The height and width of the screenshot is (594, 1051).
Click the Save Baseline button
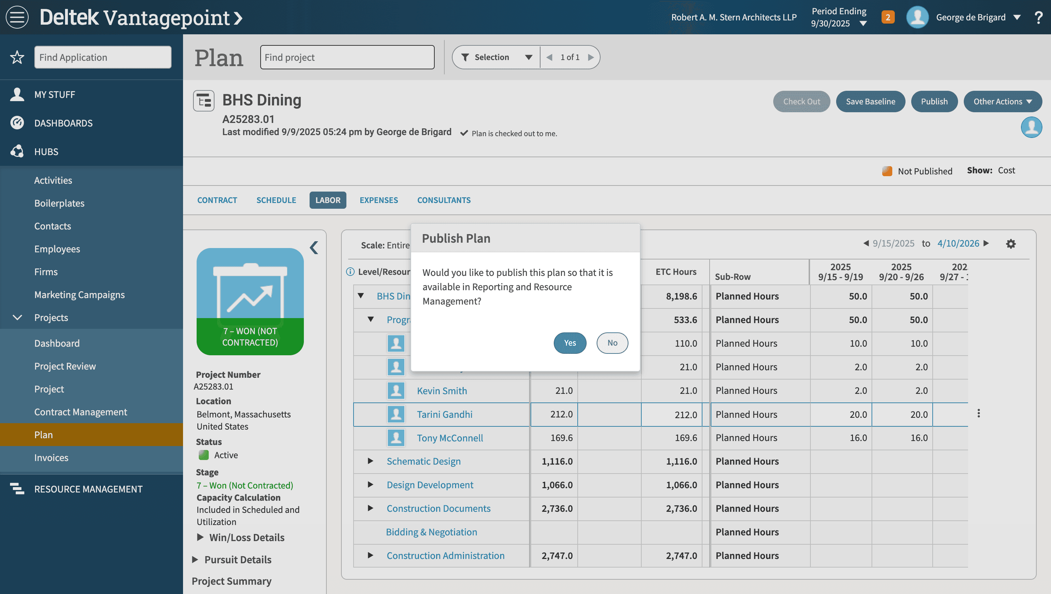[x=870, y=101]
